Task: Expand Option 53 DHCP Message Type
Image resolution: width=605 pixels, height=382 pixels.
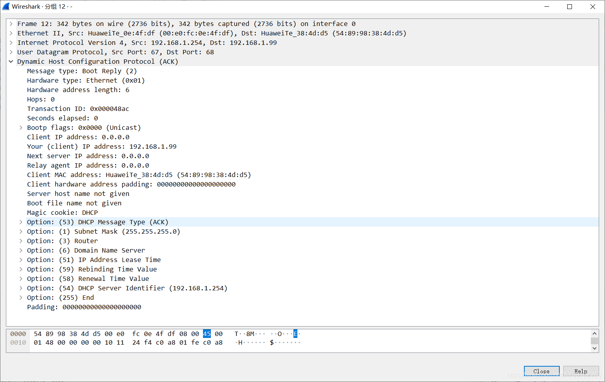Action: (21, 222)
